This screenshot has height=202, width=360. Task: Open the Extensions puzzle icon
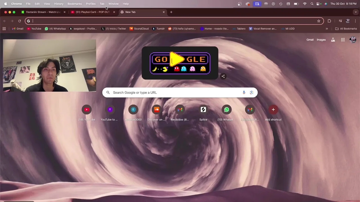pos(329,21)
